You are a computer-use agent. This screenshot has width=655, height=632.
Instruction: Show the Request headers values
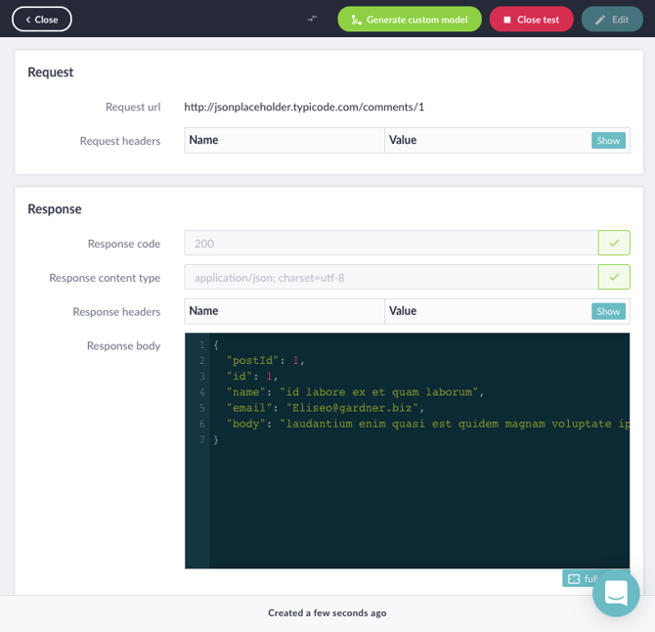(608, 141)
